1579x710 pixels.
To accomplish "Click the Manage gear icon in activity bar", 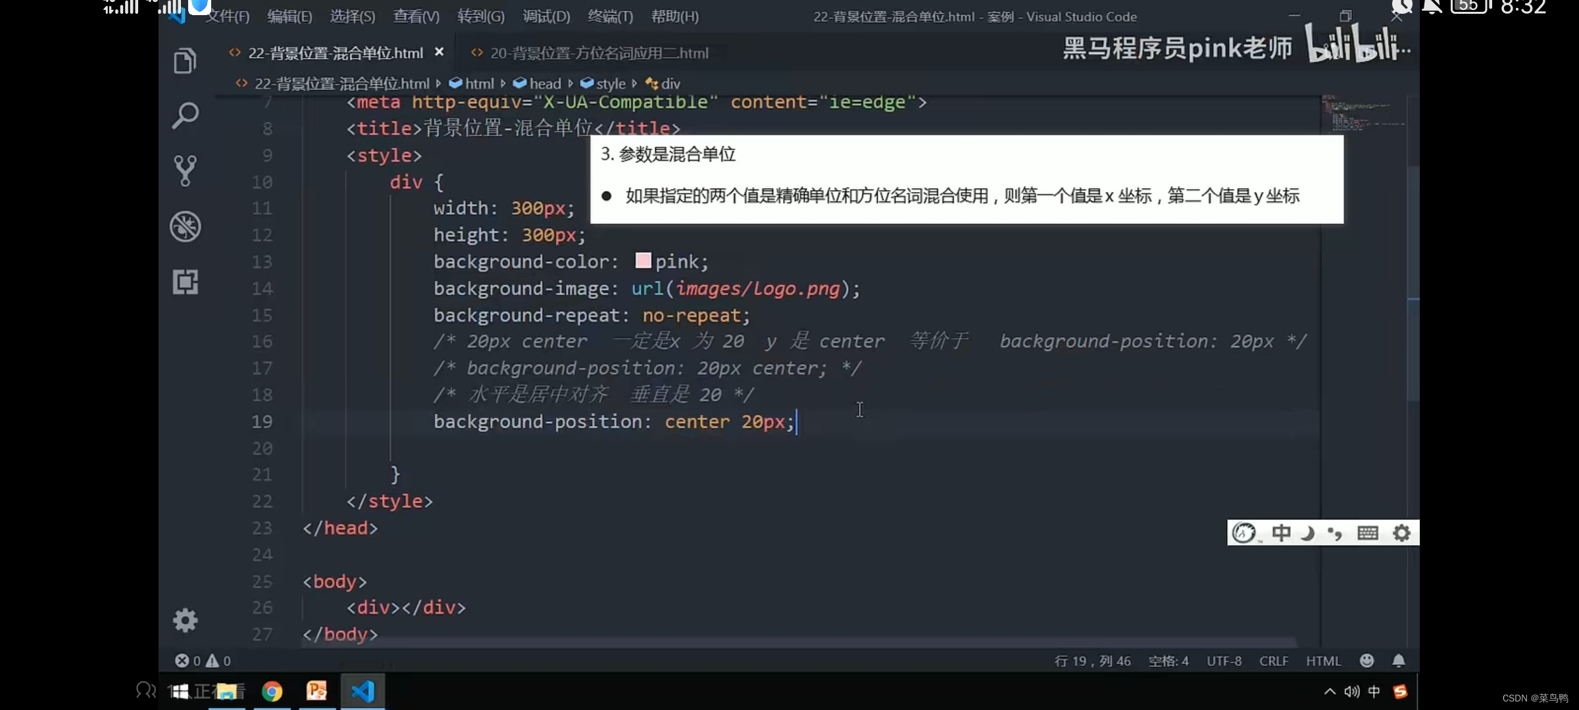I will (185, 620).
